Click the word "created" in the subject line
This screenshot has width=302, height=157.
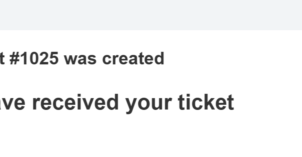click(133, 59)
